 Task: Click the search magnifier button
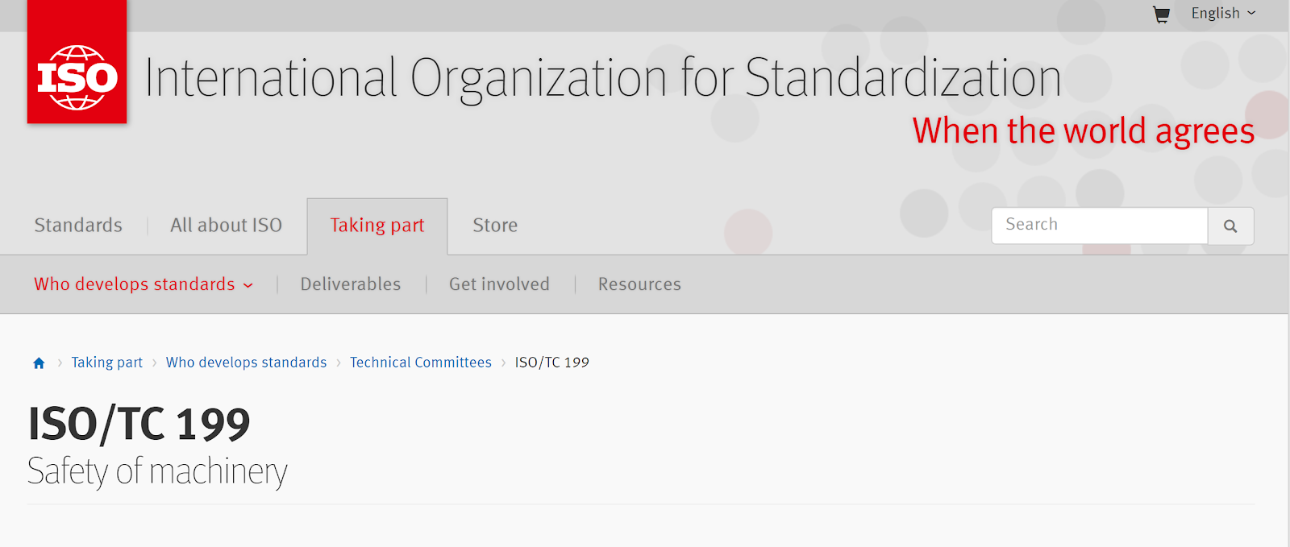pos(1230,226)
